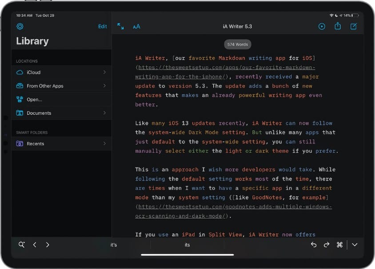Open search in the keyboard bar
The width and height of the screenshot is (375, 269).
point(21,245)
